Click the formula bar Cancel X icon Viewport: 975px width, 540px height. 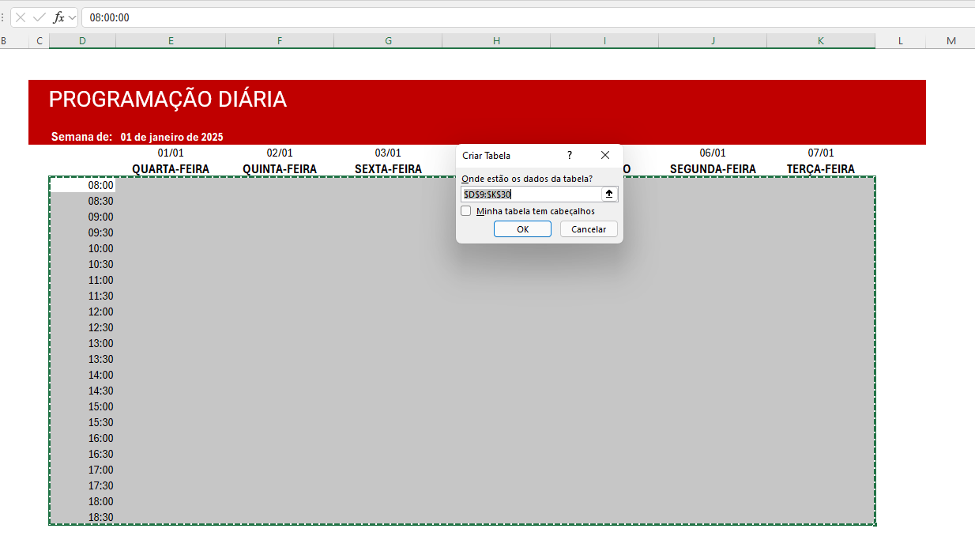[21, 17]
